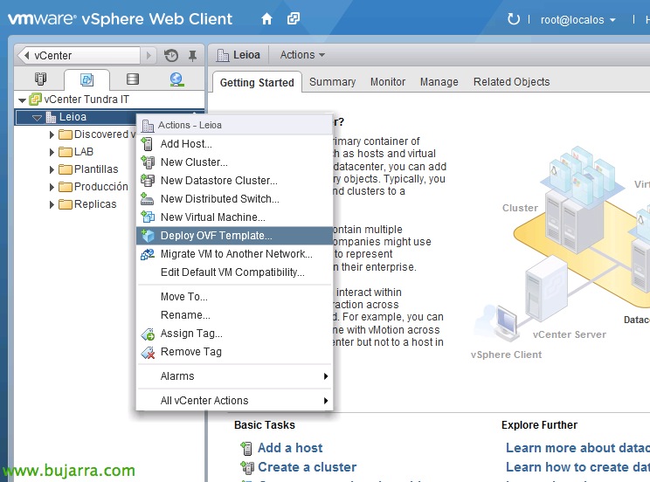The width and height of the screenshot is (650, 482).
Task: Click the LAB folder icon
Action: [65, 152]
